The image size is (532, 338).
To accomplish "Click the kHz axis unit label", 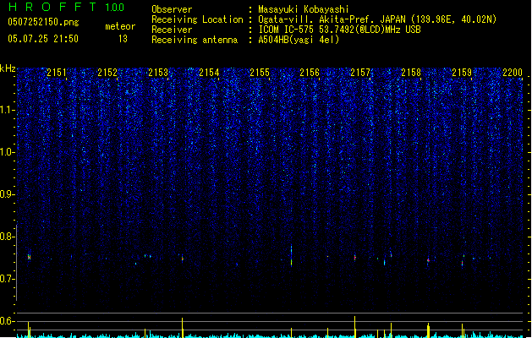I will click(8, 68).
